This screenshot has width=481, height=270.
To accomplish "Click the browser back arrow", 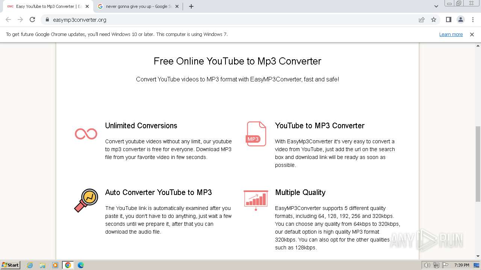I will click(8, 19).
